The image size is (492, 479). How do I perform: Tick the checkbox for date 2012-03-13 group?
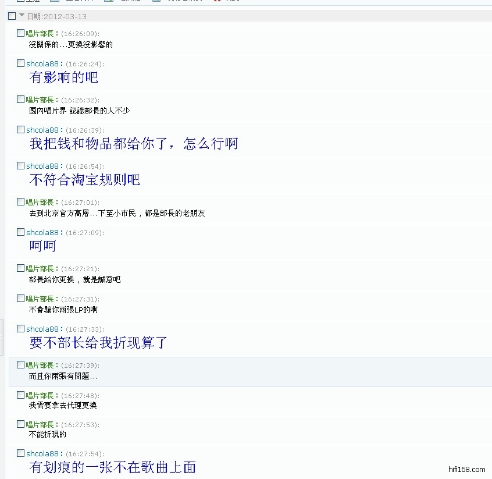12,16
